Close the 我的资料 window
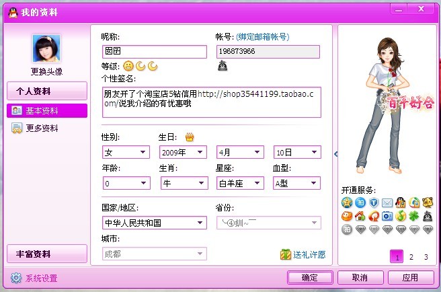Screen dimensions: 441x292 pos(421,9)
